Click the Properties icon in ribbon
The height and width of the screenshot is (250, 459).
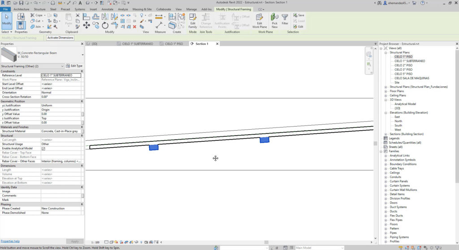(21, 20)
